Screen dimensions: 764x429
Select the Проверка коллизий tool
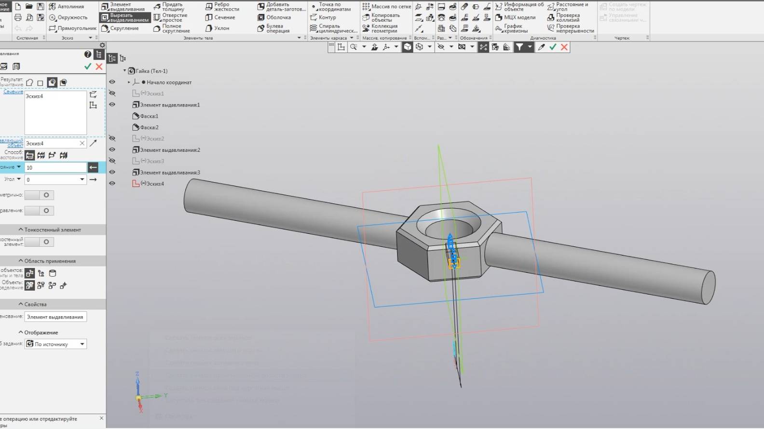(563, 17)
